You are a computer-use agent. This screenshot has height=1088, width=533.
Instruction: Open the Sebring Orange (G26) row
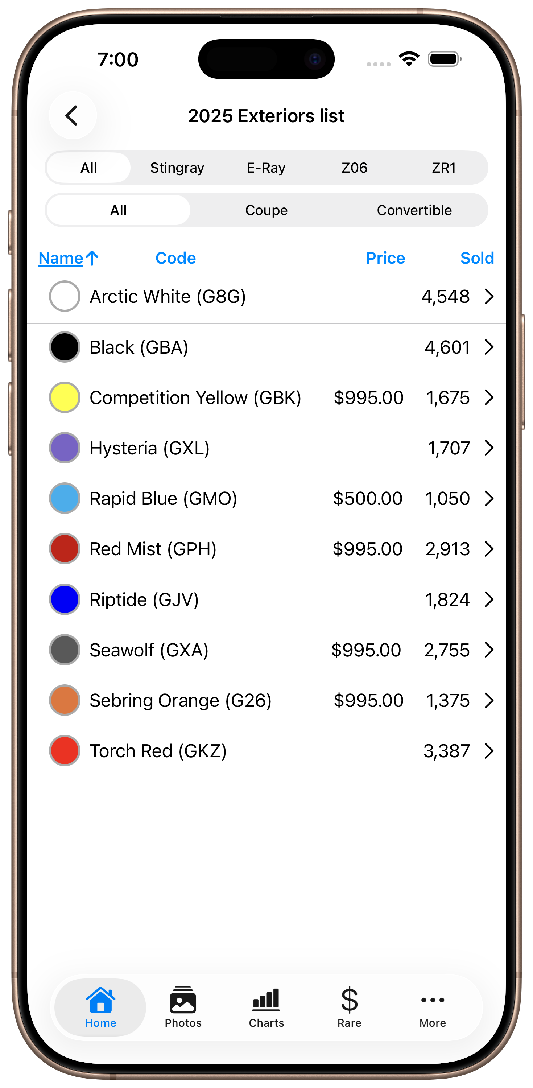[266, 700]
